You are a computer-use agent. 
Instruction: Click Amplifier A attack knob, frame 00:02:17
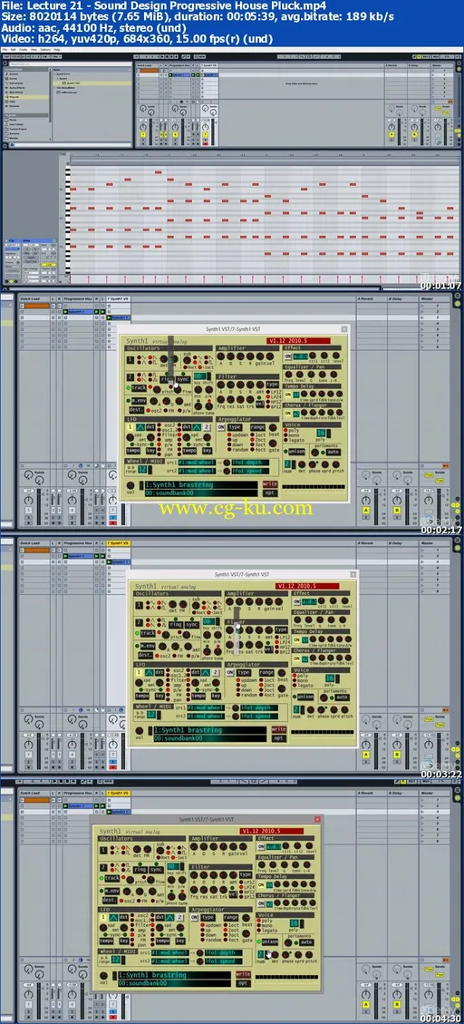click(221, 356)
